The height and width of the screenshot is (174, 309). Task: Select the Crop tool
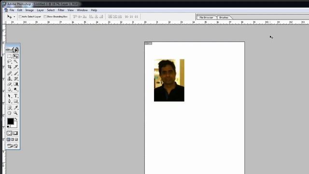(x=9, y=67)
